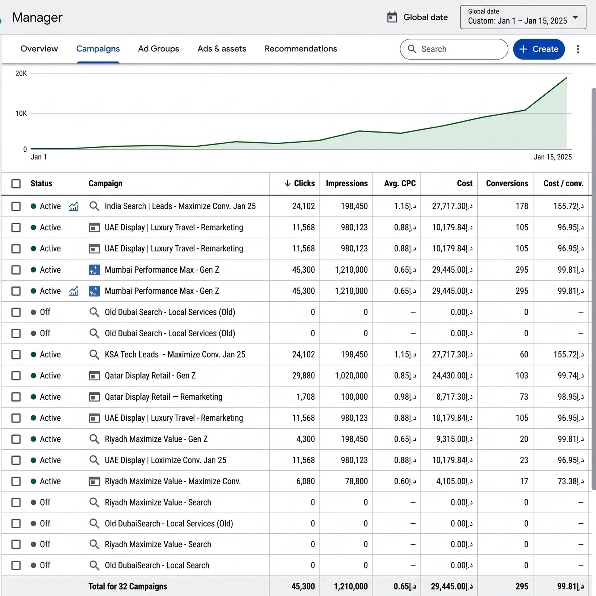Viewport: 596px width, 596px height.
Task: Click the 24,430.00 cost cell value
Action: coord(452,375)
